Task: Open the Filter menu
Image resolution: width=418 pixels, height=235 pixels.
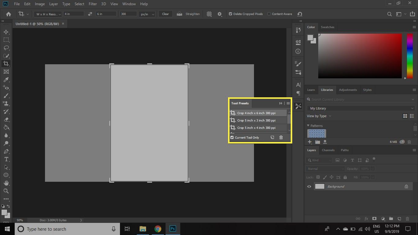Action: click(x=92, y=4)
